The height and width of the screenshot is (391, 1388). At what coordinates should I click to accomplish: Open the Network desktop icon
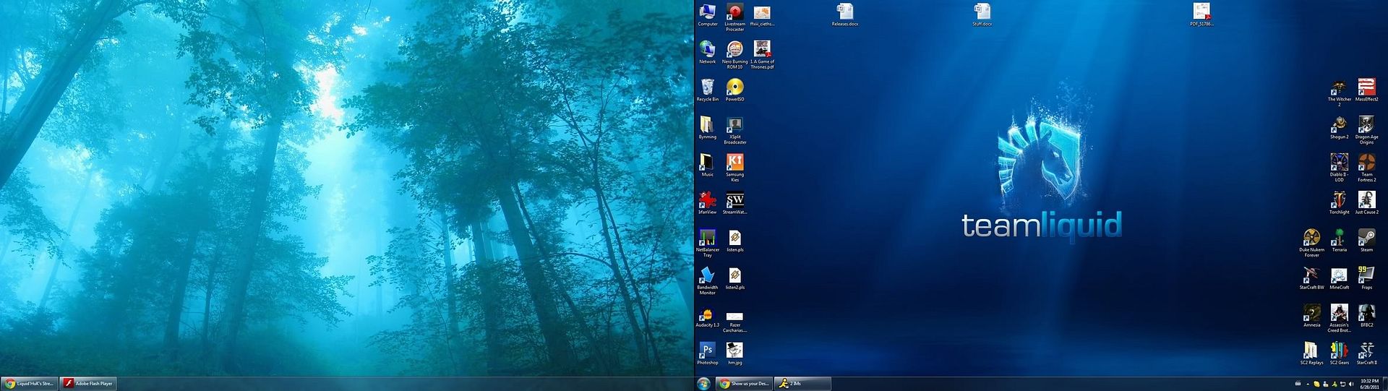(x=707, y=53)
